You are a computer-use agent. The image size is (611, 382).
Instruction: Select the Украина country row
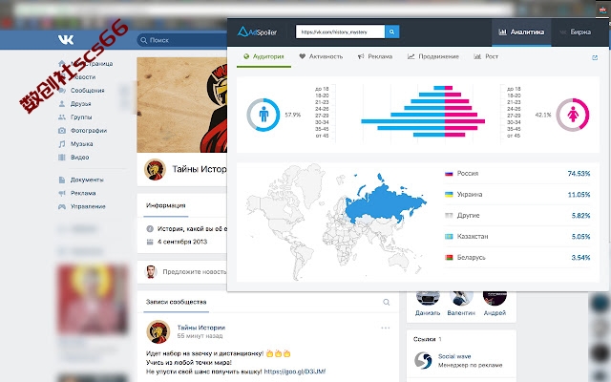[x=517, y=194]
